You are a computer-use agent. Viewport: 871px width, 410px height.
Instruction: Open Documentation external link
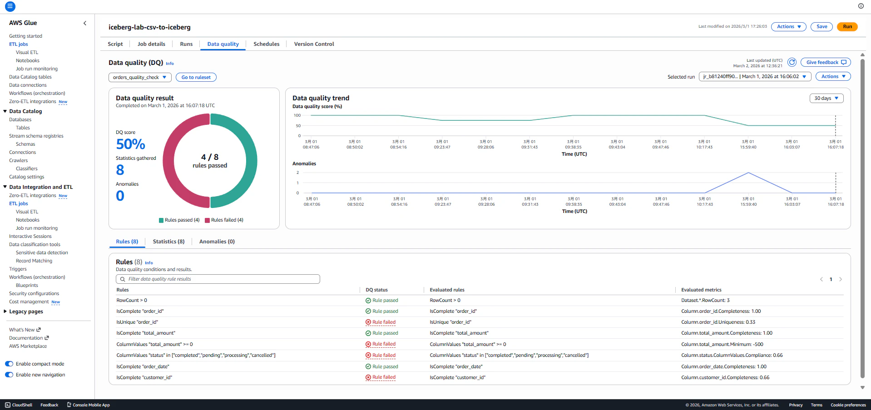pyautogui.click(x=29, y=338)
